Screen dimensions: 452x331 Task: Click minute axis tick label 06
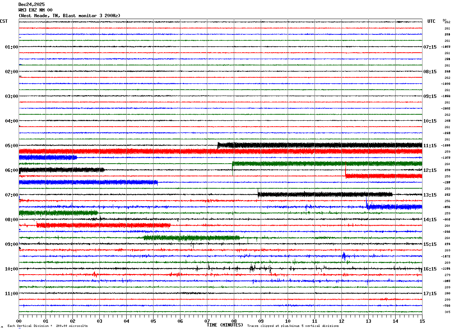point(180,321)
